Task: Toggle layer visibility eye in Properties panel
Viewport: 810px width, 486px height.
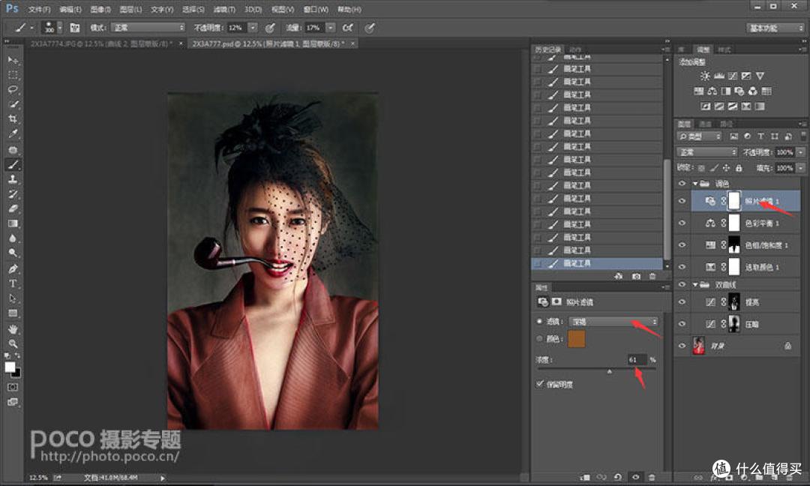Action: (x=636, y=477)
